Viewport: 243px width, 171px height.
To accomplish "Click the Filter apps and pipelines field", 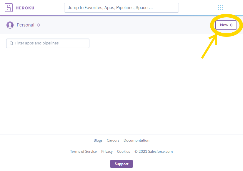I will [50, 43].
